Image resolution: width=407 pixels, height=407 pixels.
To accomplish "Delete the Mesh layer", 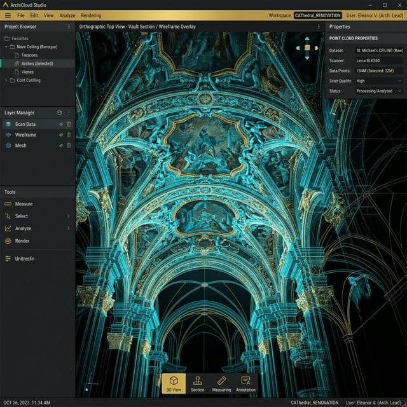I will 69,146.
